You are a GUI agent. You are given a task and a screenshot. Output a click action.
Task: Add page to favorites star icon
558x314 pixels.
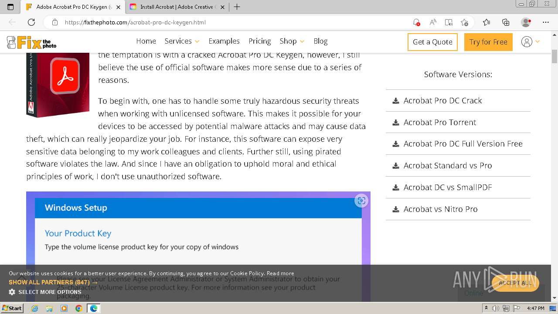(x=465, y=22)
